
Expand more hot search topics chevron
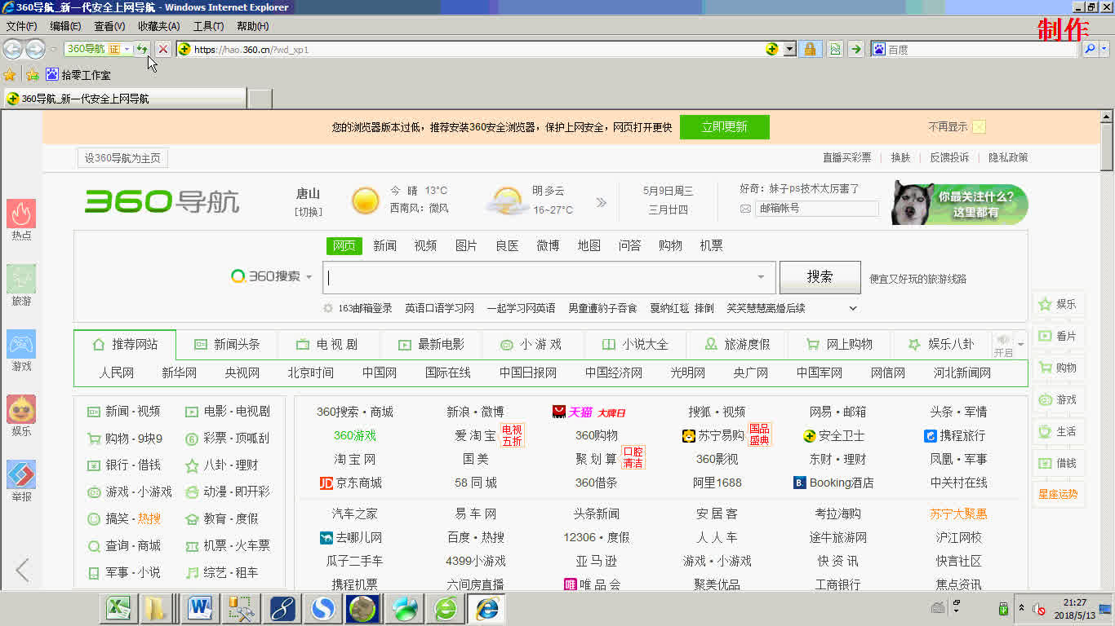point(853,308)
